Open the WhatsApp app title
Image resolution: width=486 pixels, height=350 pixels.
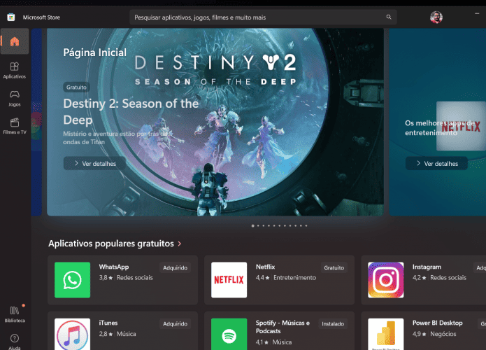114,267
